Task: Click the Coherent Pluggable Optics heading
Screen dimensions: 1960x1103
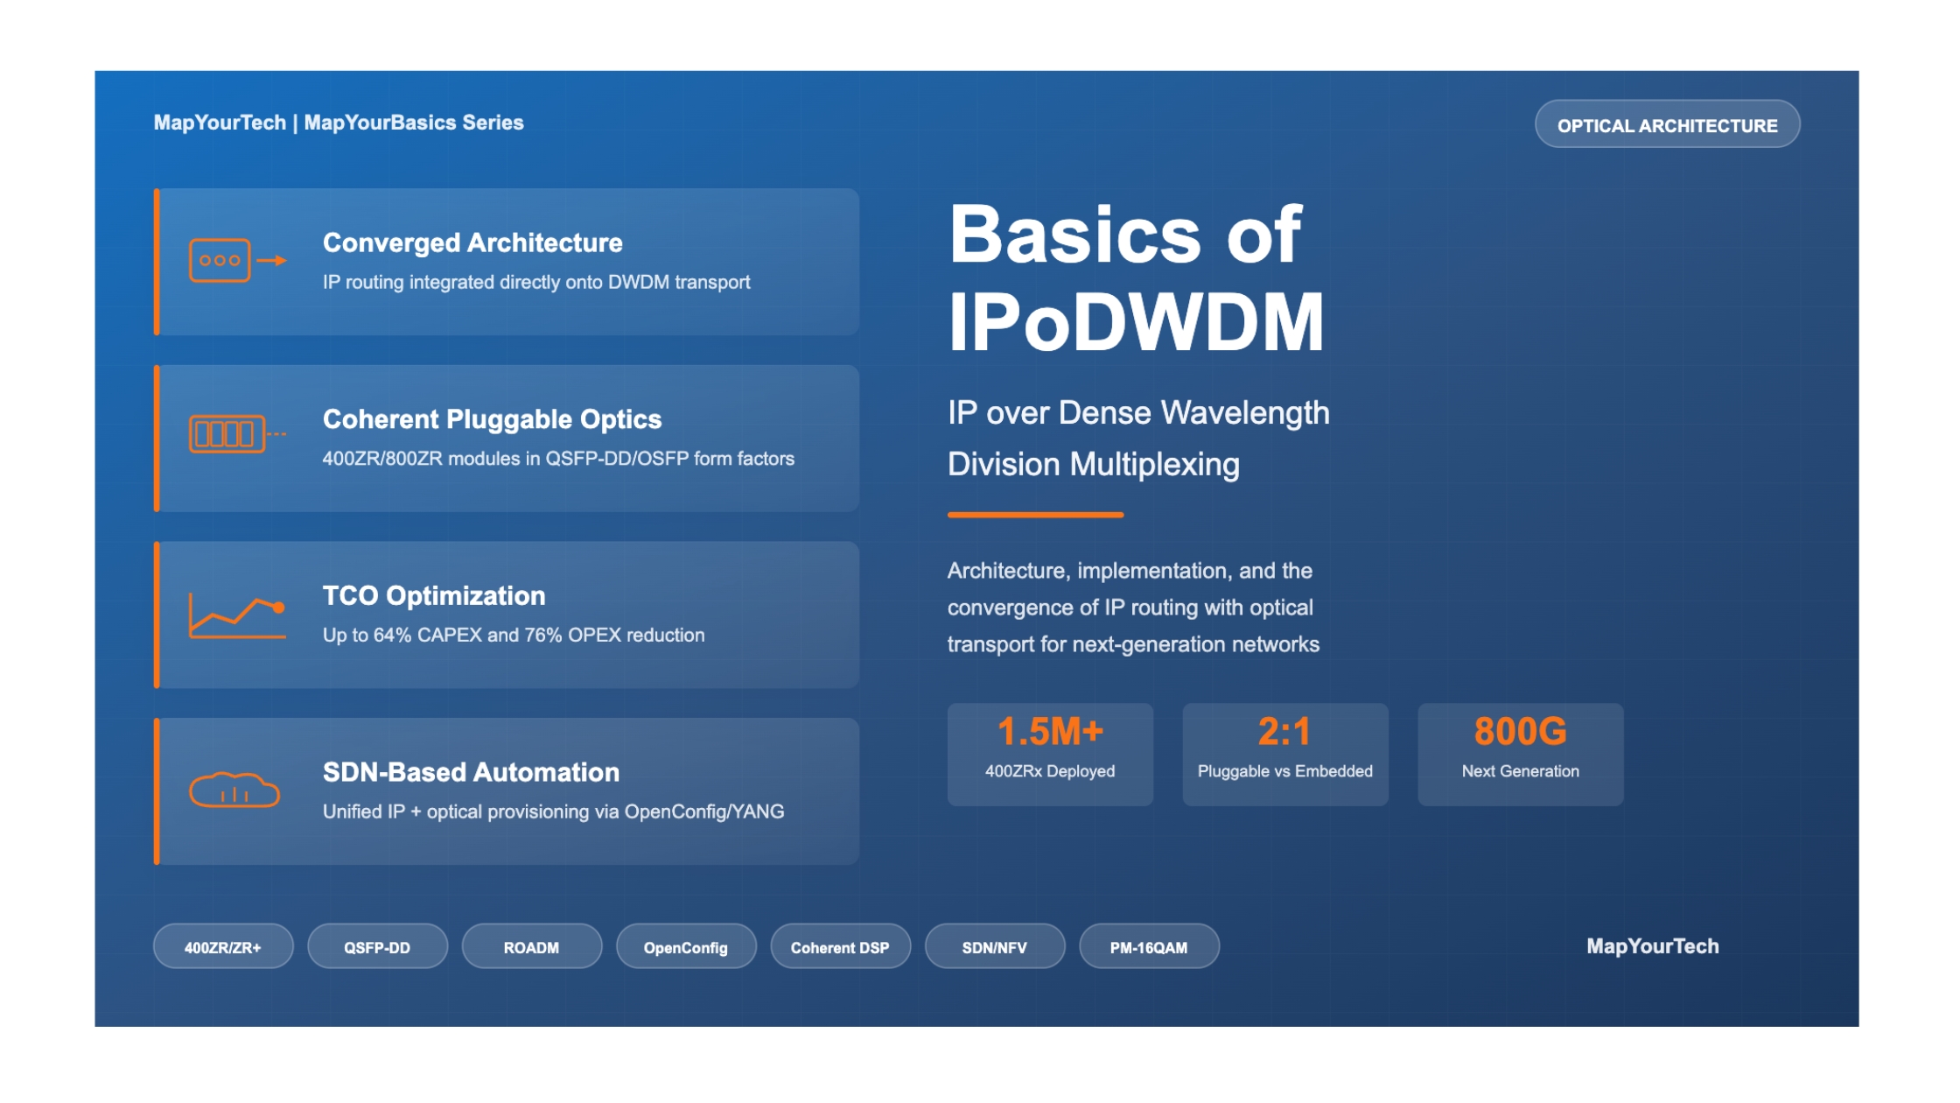Action: tap(492, 419)
